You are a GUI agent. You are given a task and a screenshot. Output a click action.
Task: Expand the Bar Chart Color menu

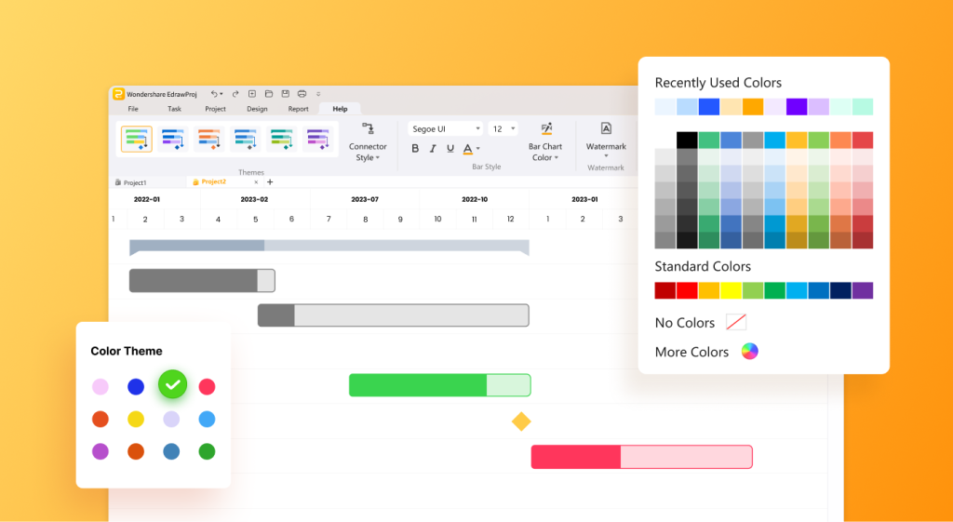click(x=545, y=142)
